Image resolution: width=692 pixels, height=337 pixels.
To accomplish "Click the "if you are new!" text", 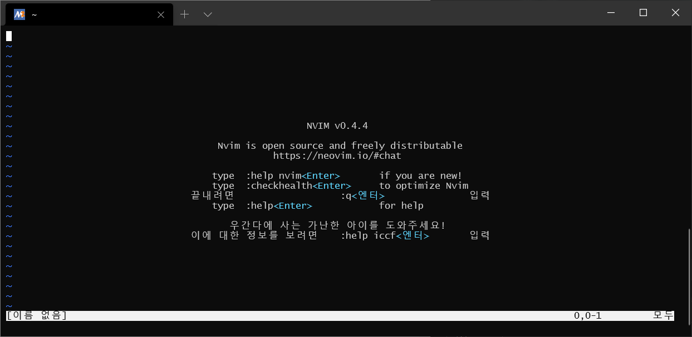I will point(421,176).
